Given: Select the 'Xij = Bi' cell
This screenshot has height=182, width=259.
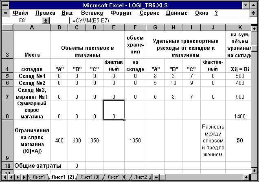Looking at the screenshot, I should click(238, 66).
